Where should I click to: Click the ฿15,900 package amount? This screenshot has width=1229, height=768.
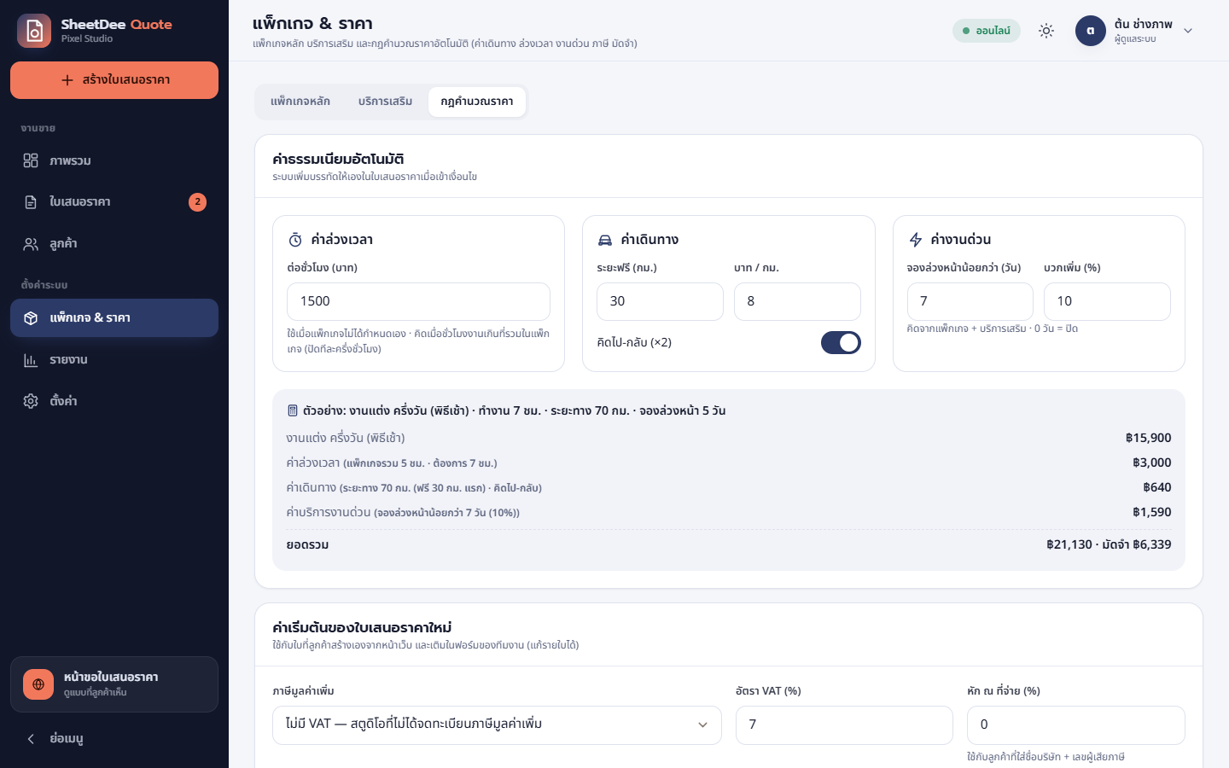(x=1148, y=438)
